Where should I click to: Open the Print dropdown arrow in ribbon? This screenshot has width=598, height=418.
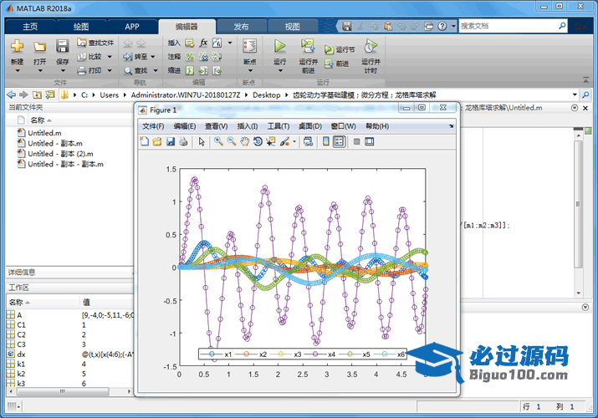[110, 70]
